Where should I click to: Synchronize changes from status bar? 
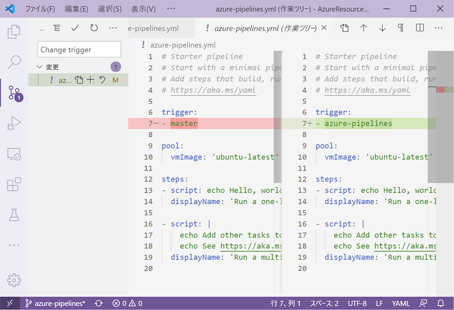[x=99, y=303]
